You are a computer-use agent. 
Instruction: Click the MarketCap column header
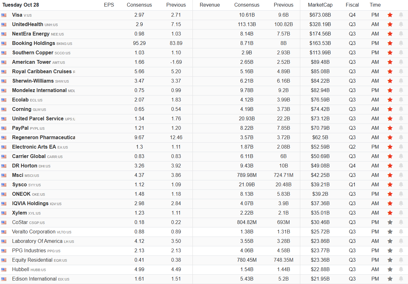point(320,5)
